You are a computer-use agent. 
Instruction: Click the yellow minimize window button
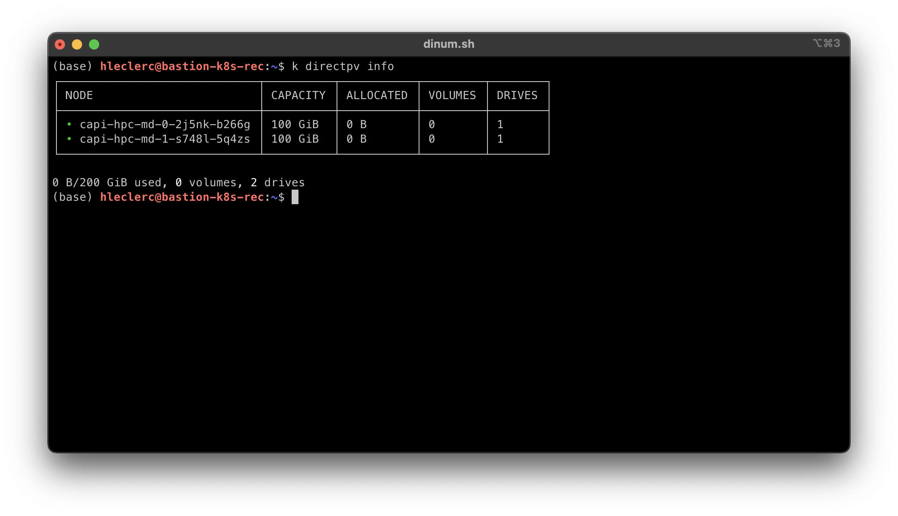pyautogui.click(x=77, y=44)
